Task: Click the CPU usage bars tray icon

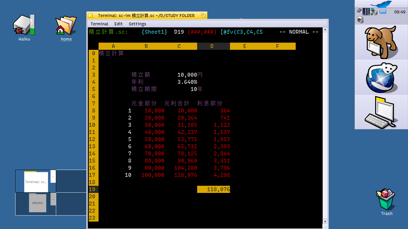Action: [366, 12]
